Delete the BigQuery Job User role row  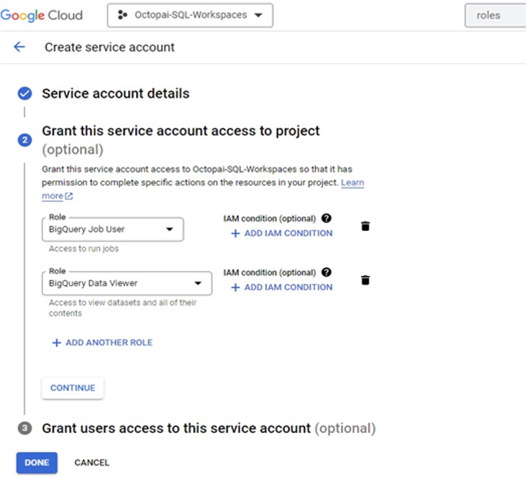pyautogui.click(x=365, y=226)
